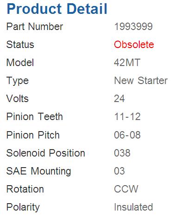Viewport: 174px width, 217px height.
Task: Click the 11-12 pinion teeth value
Action: click(x=127, y=116)
